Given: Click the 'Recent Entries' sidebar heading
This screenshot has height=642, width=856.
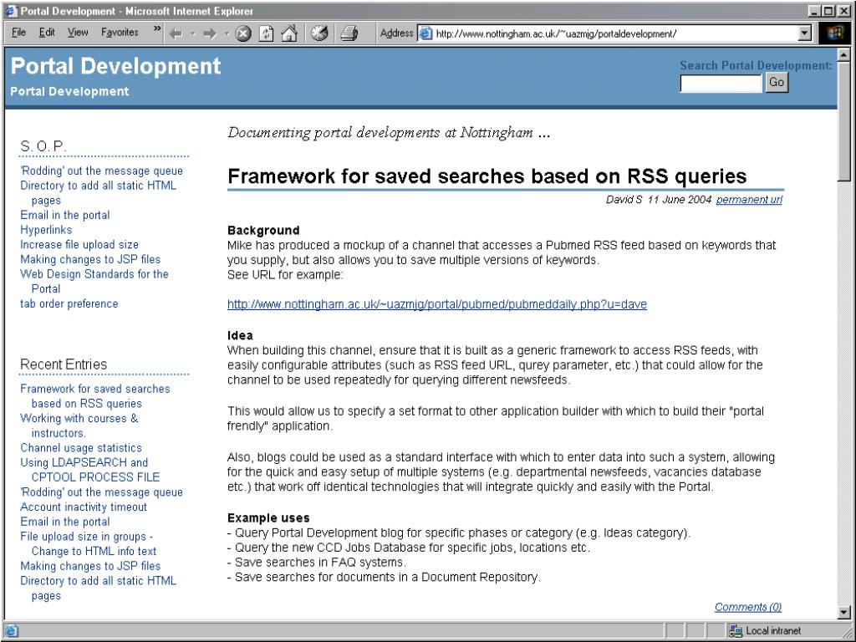Looking at the screenshot, I should 64,364.
